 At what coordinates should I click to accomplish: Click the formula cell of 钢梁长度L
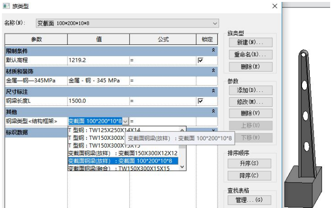tap(163, 101)
